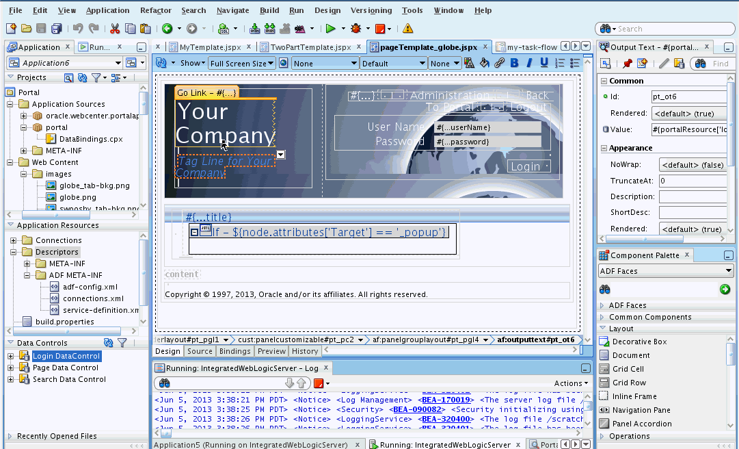
Task: Open the Actions menu in Log panel
Action: click(x=571, y=383)
